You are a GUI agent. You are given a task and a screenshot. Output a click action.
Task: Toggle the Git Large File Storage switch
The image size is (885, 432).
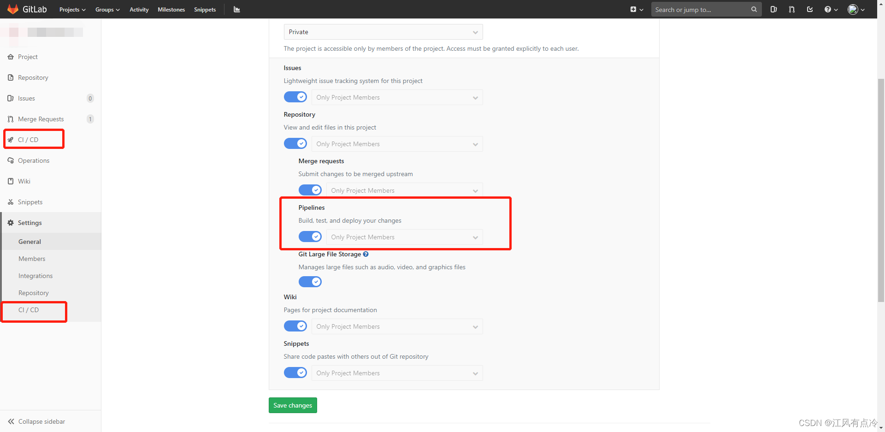click(310, 282)
